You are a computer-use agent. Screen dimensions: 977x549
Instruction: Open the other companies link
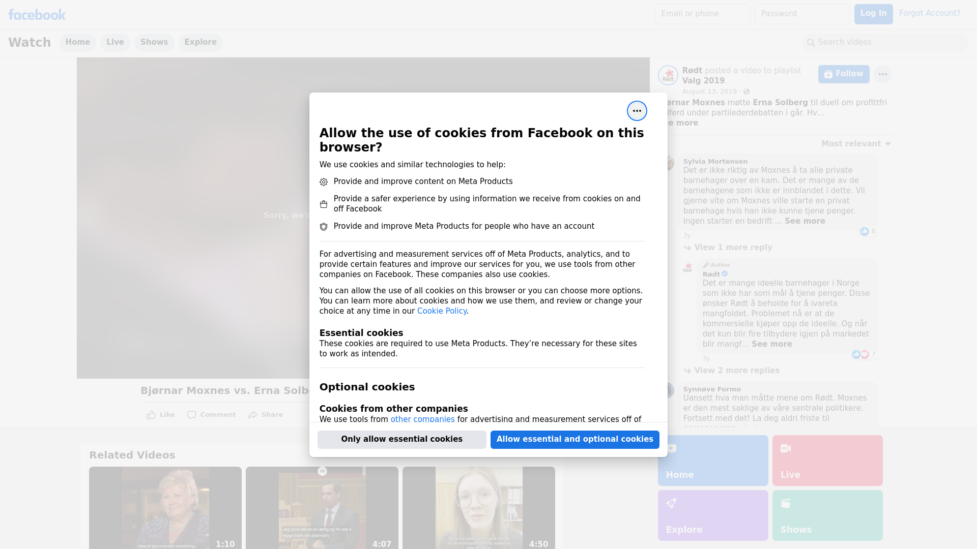click(x=422, y=419)
